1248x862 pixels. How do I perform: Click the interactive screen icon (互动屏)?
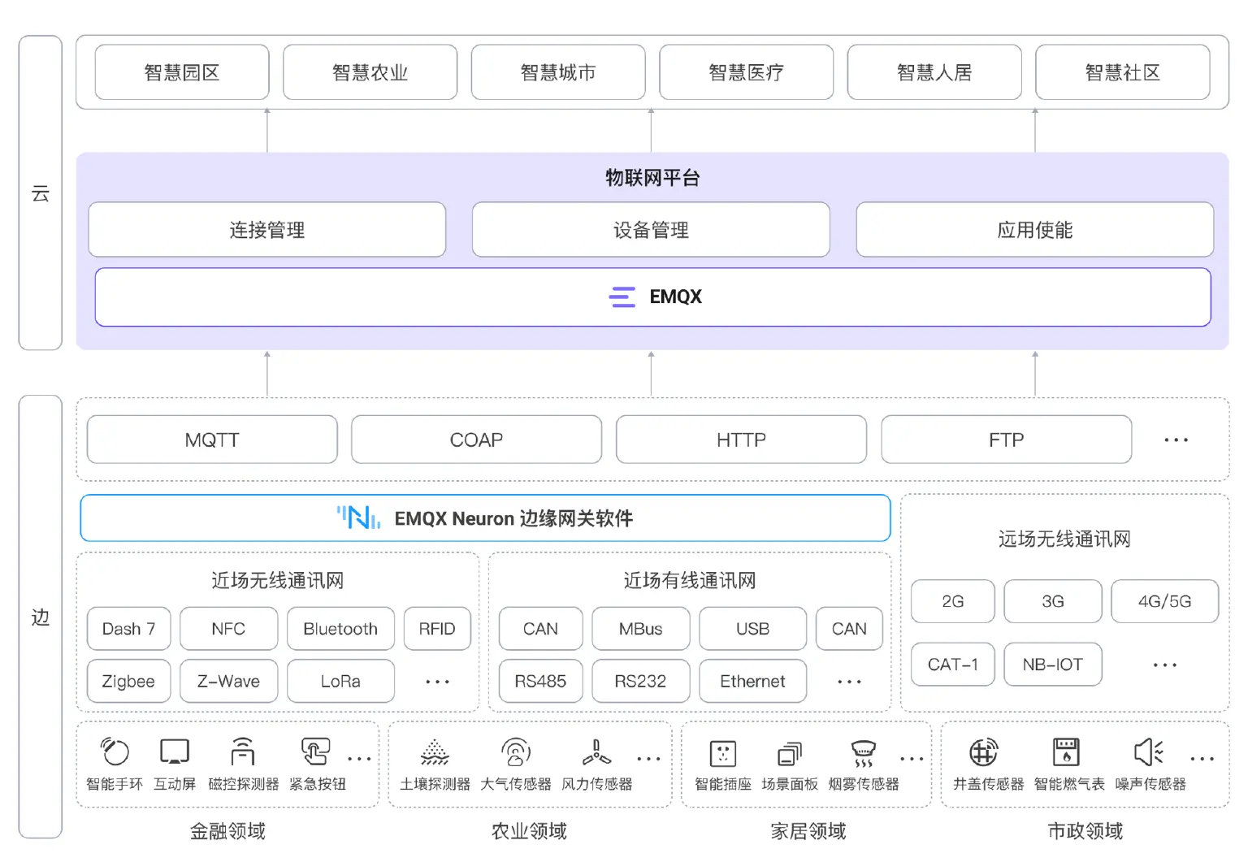pyautogui.click(x=175, y=752)
